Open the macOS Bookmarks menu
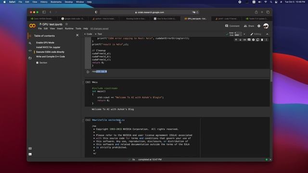 pyautogui.click(x=56, y=2)
